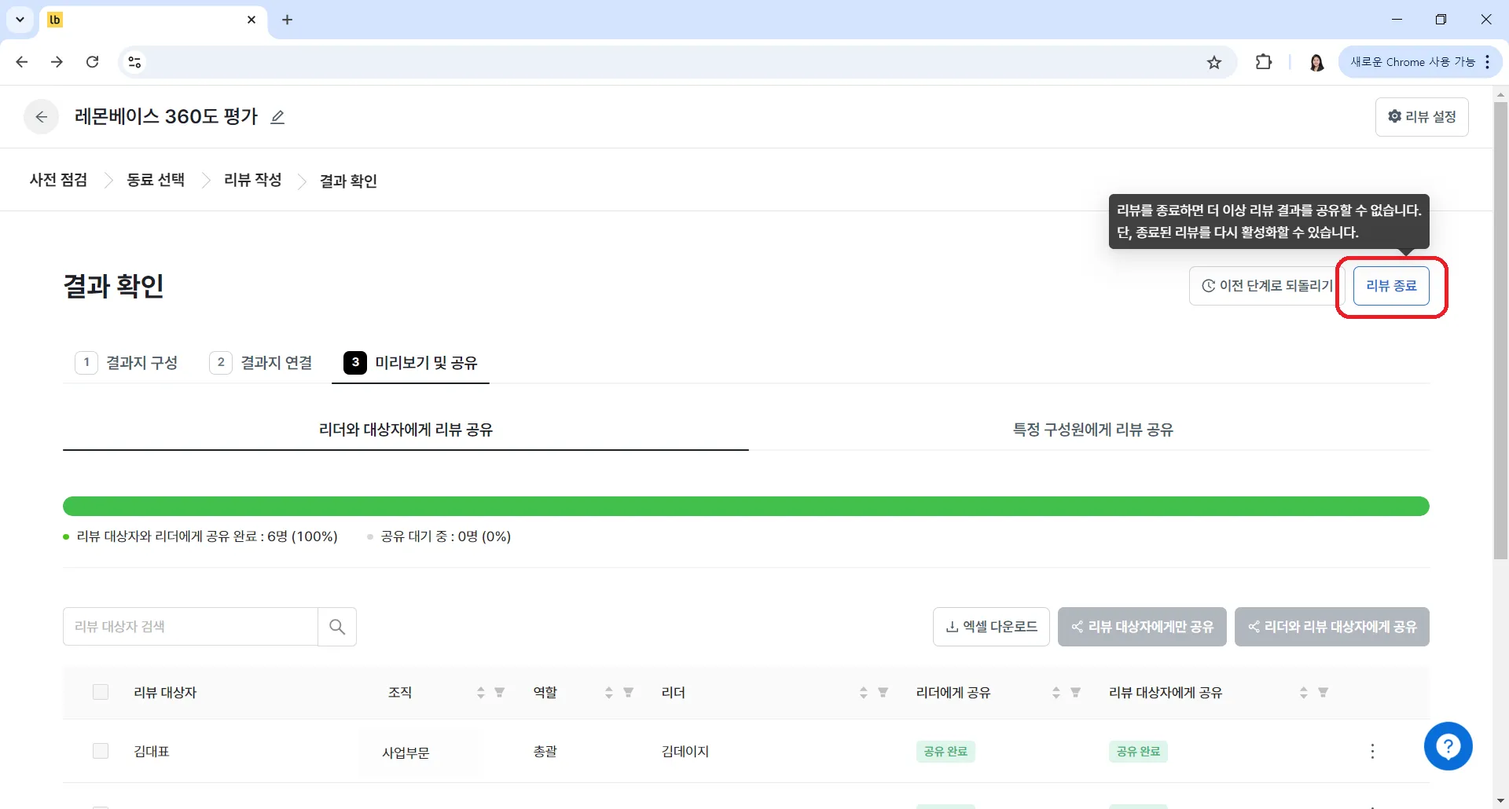The image size is (1509, 809).
Task: Select the 결과 확인 breadcrumb step
Action: point(348,181)
